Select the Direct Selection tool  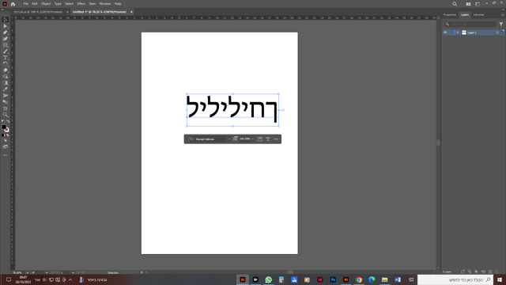point(6,26)
